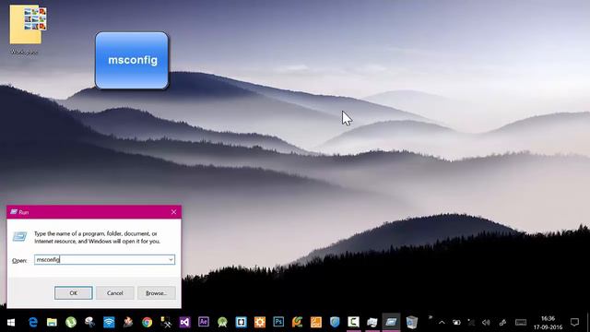Close the Run dialog
This screenshot has height=332, width=590.
point(173,212)
